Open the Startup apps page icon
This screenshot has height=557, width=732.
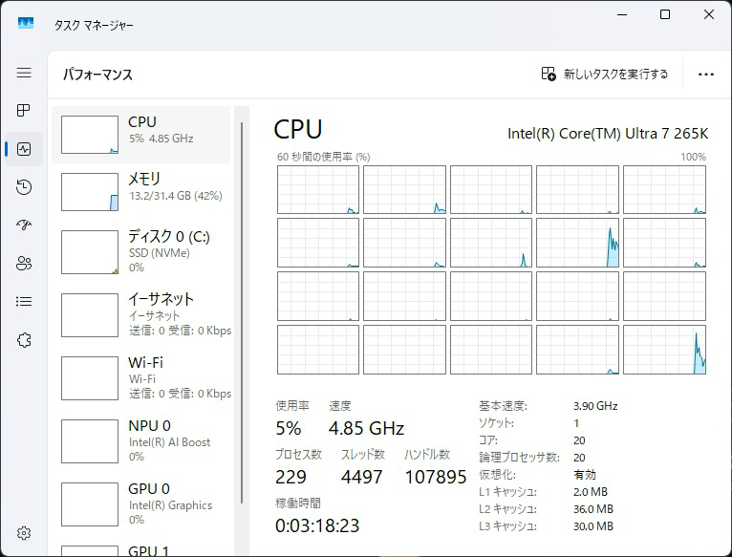[x=24, y=225]
